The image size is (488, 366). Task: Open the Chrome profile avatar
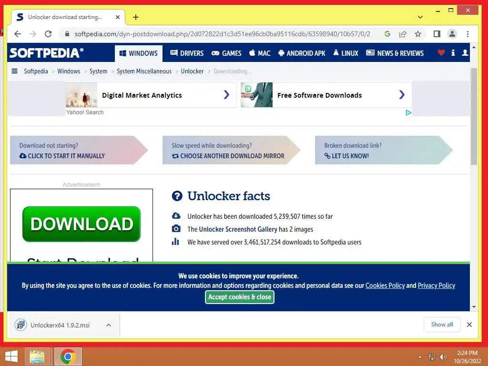point(452,34)
